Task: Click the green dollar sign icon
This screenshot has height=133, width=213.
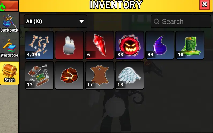Action: click(2, 7)
